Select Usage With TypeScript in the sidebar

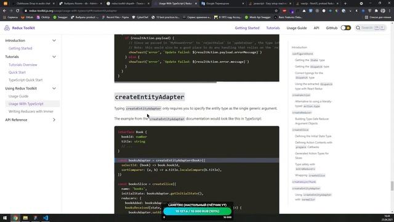pyautogui.click(x=26, y=104)
